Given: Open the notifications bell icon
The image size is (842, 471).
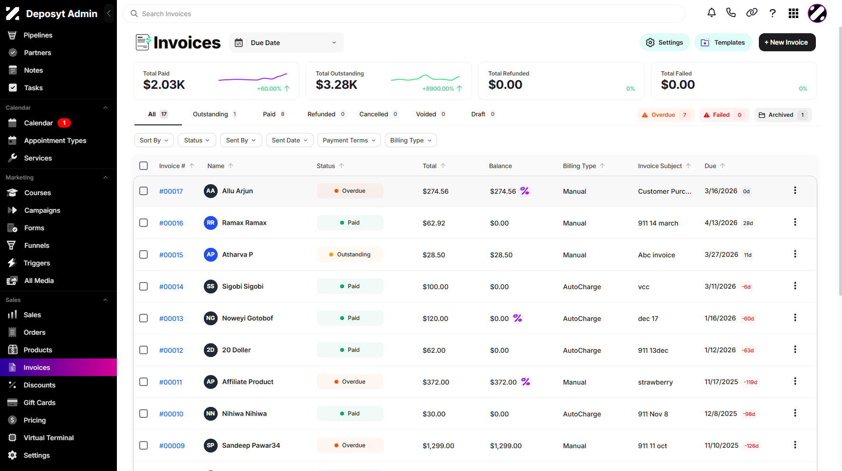Looking at the screenshot, I should 711,13.
